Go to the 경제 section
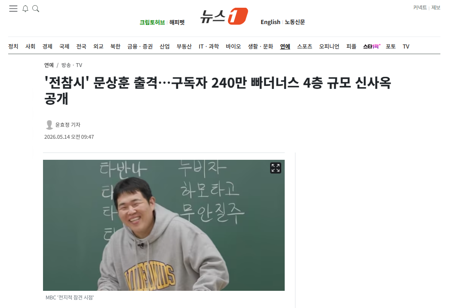Screen dimensions: 455x308 pos(47,46)
